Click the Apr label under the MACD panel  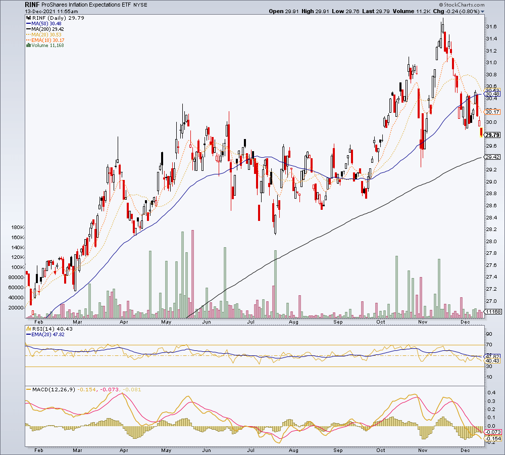click(124, 450)
